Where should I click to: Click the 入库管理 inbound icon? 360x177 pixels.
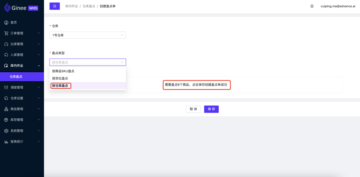6,55
